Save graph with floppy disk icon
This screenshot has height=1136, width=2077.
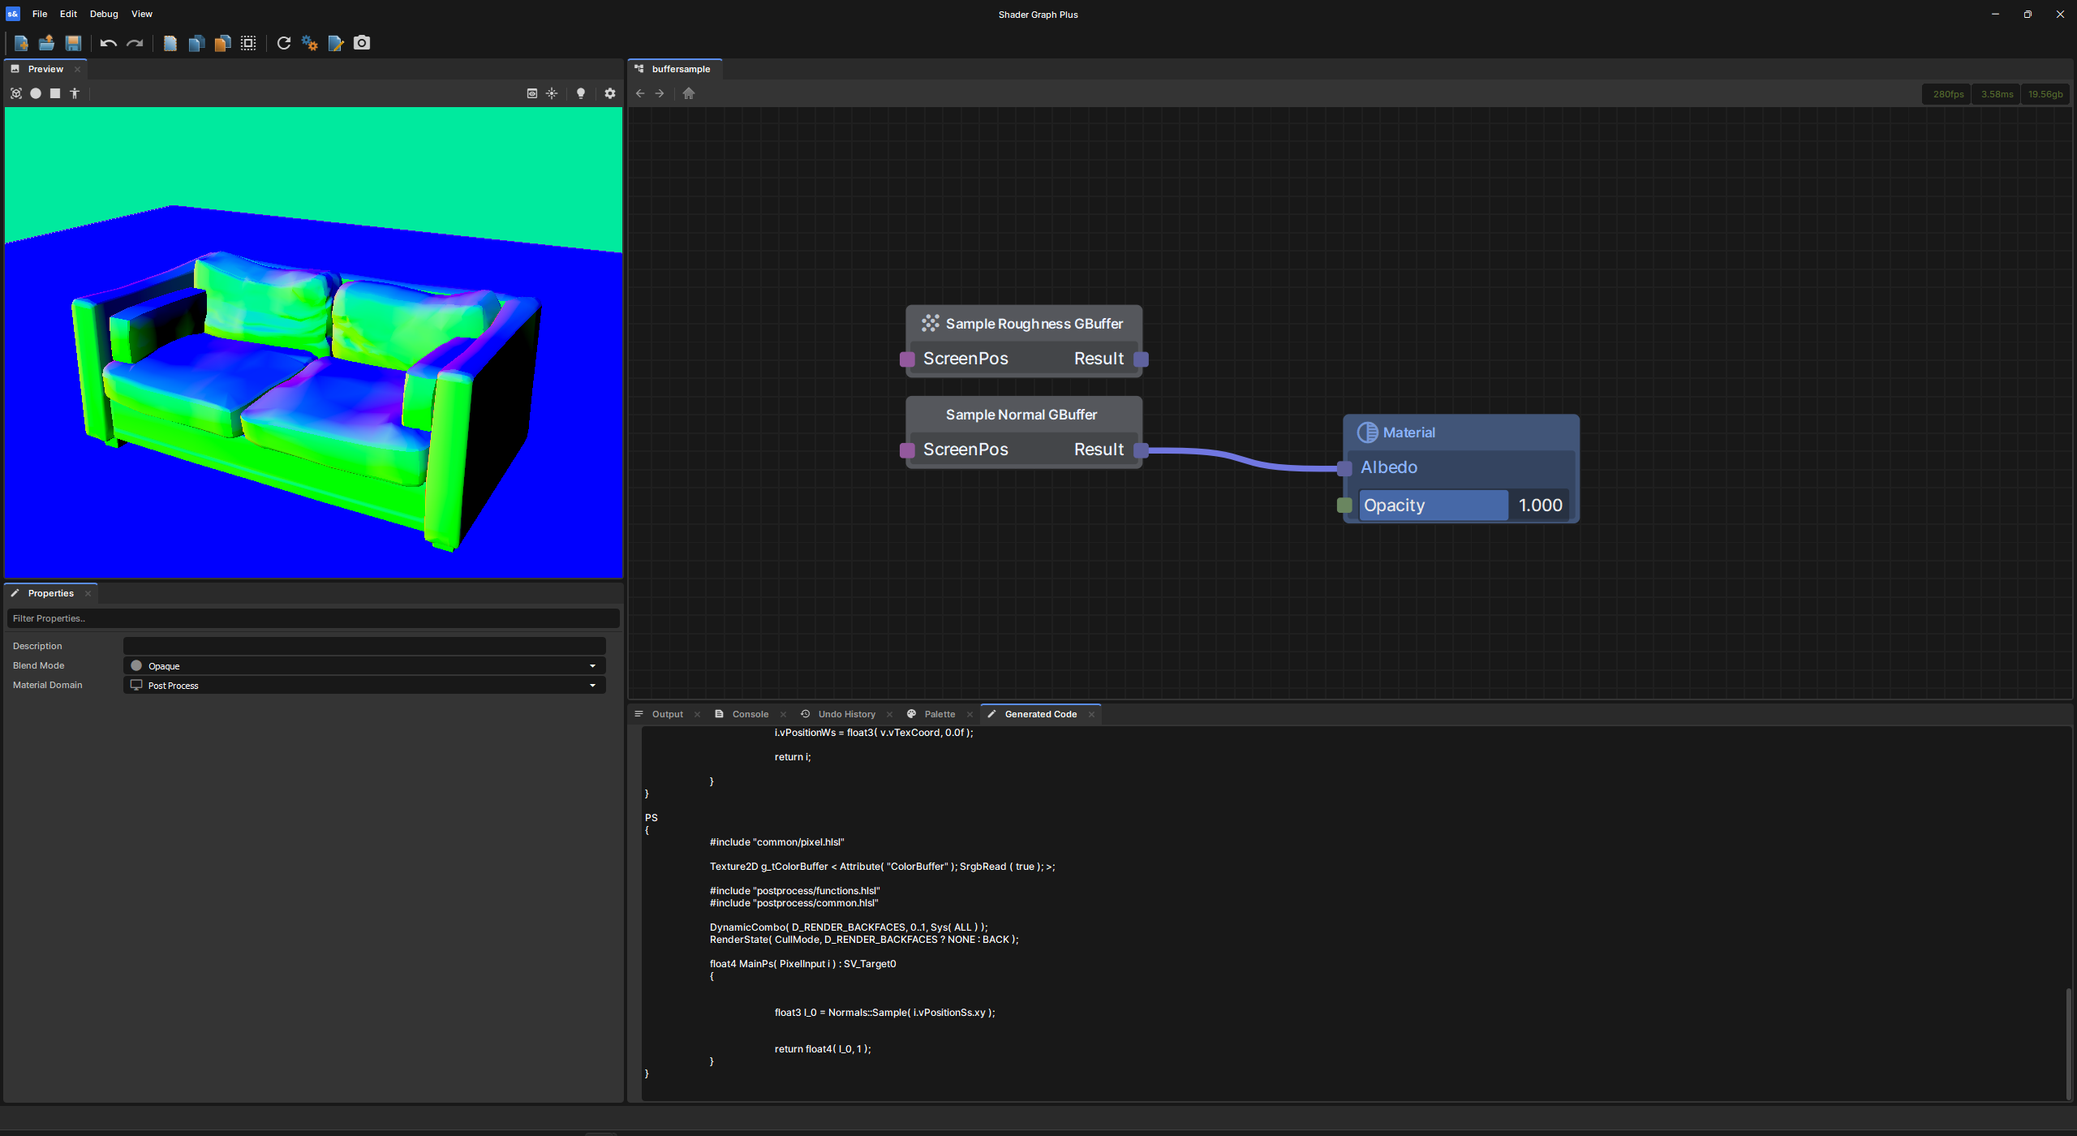(x=73, y=43)
